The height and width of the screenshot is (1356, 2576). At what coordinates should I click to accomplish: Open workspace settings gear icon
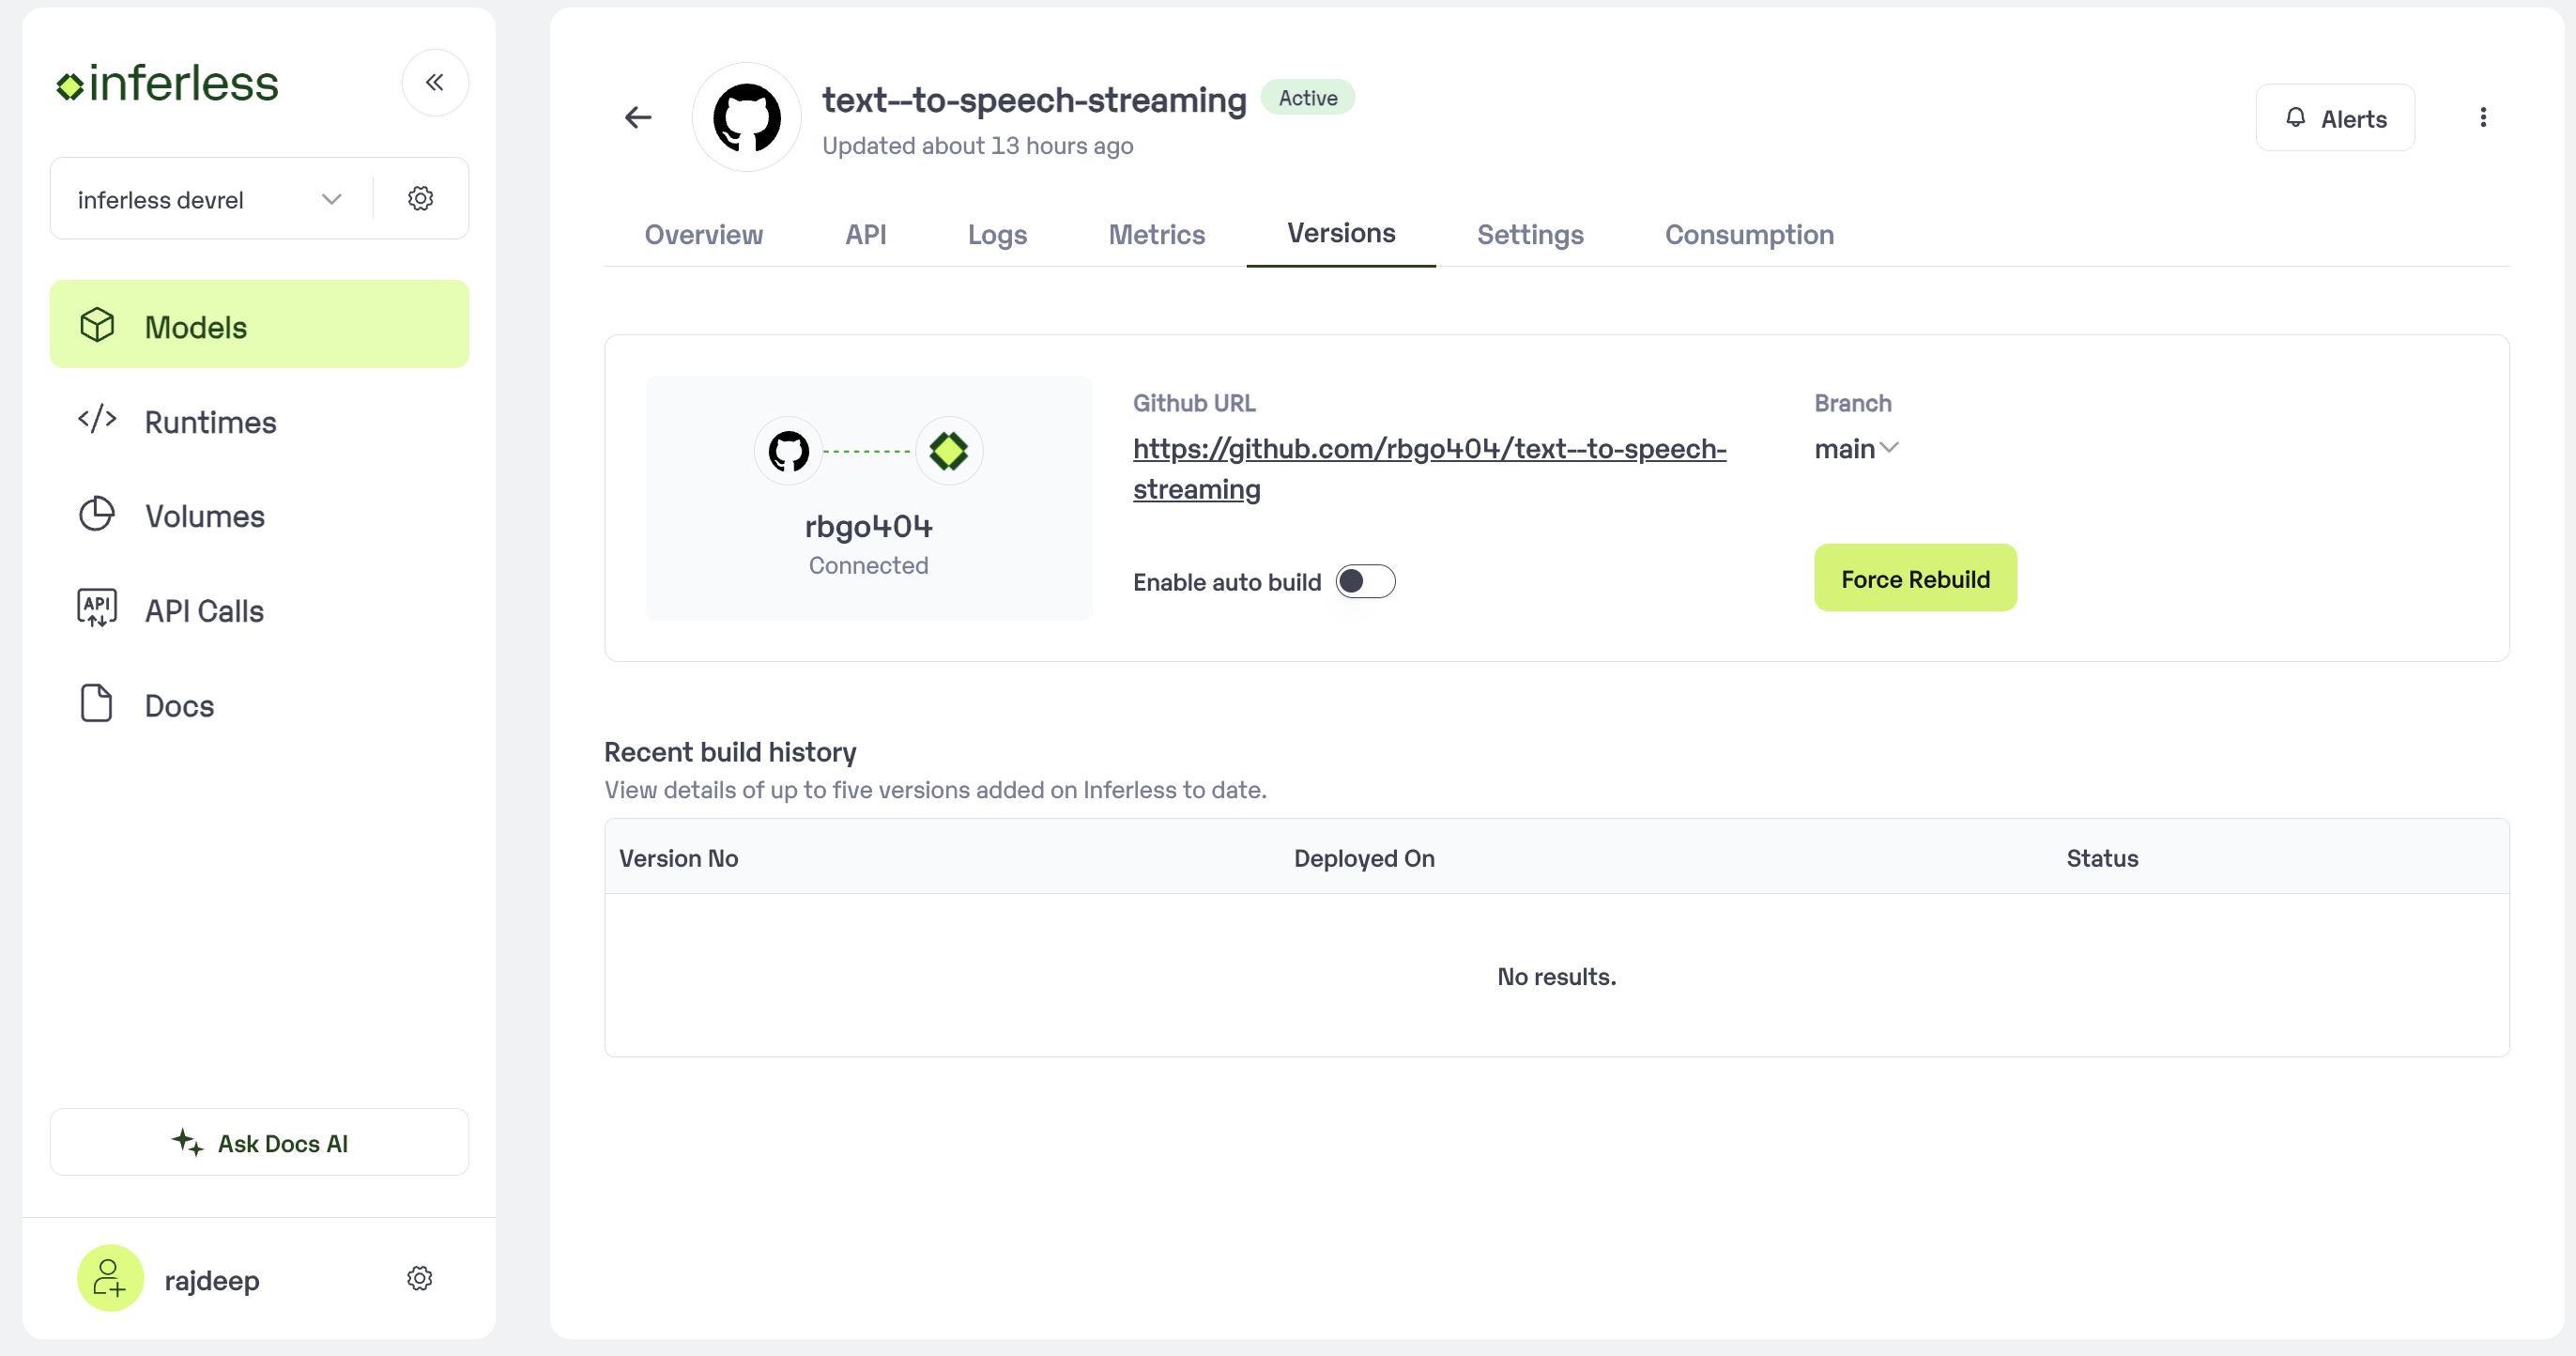420,198
